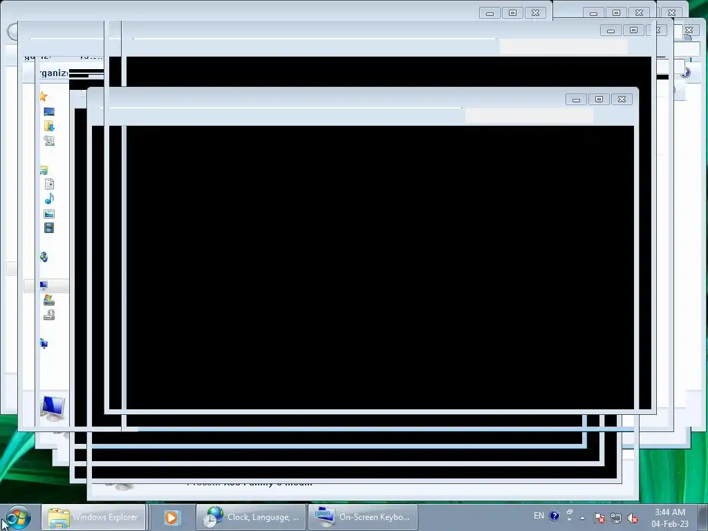Close the front-most black window

(622, 100)
